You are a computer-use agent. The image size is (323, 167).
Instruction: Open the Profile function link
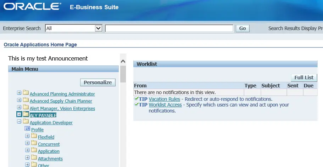[37, 130]
